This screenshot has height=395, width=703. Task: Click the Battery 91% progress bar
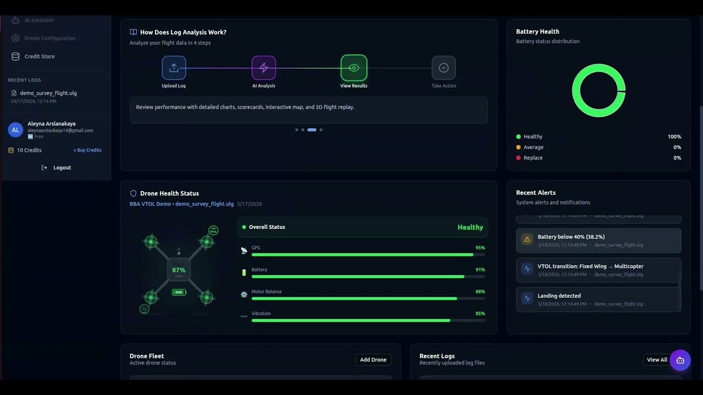[x=368, y=276]
